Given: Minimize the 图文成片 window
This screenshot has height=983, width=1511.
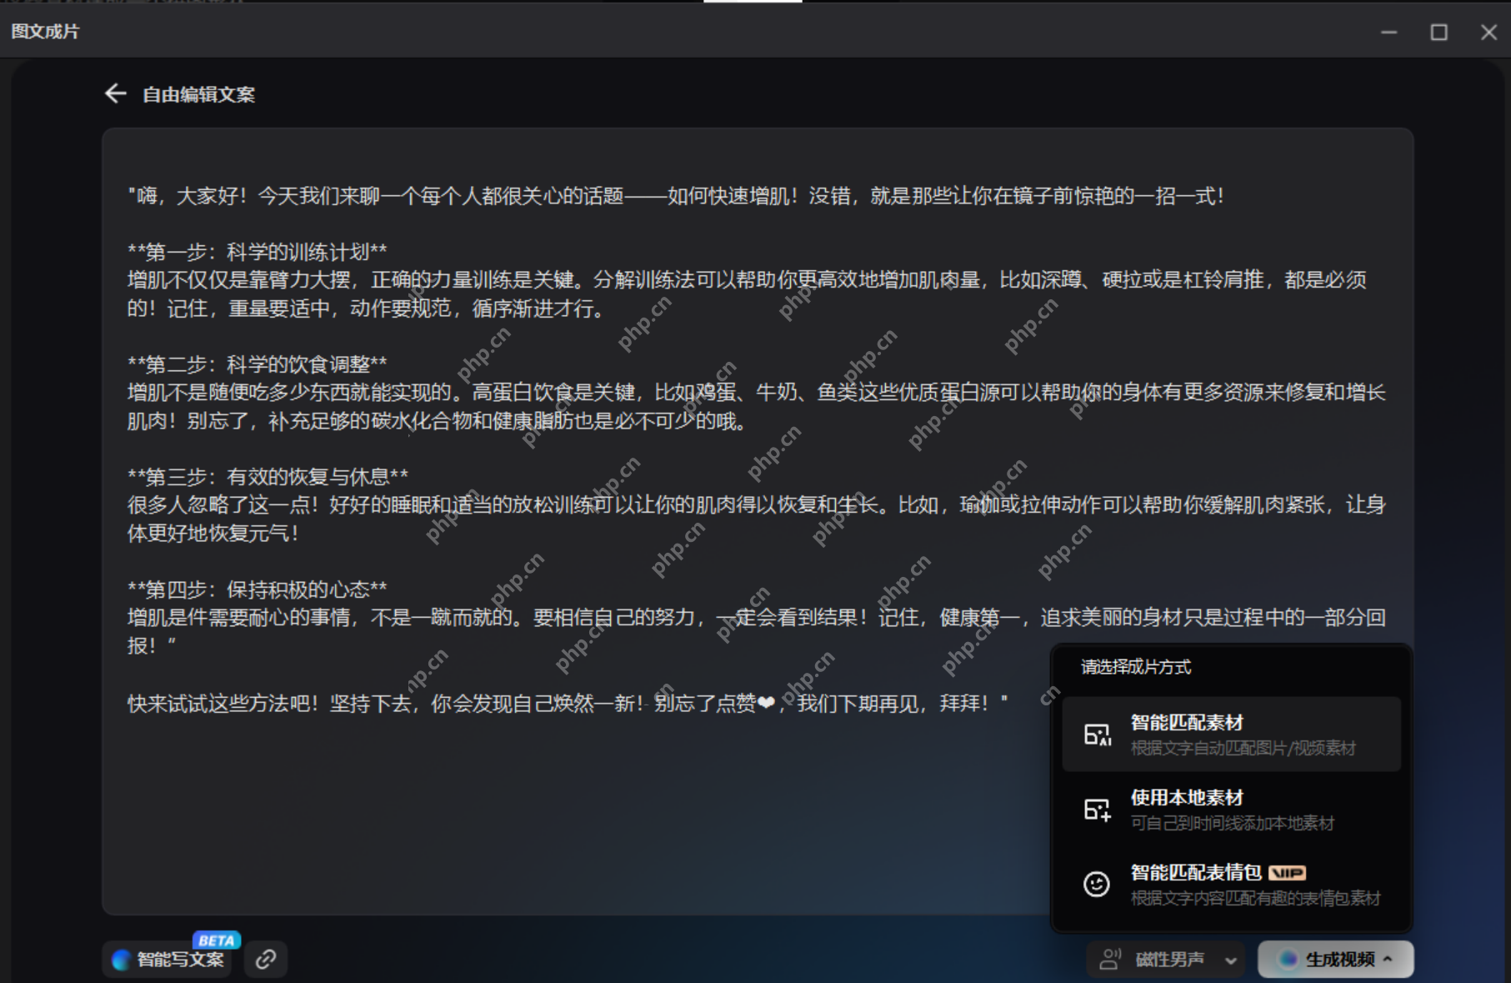Looking at the screenshot, I should [x=1389, y=32].
